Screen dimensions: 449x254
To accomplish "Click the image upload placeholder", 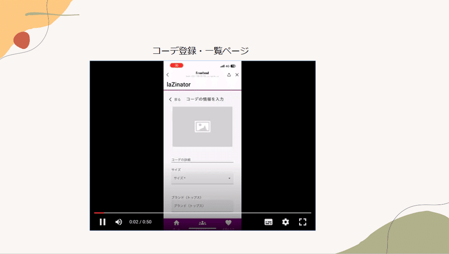I will pyautogui.click(x=202, y=126).
